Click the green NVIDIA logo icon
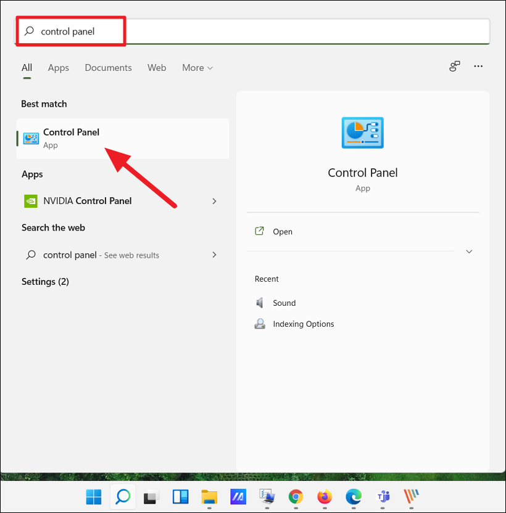 [x=31, y=201]
